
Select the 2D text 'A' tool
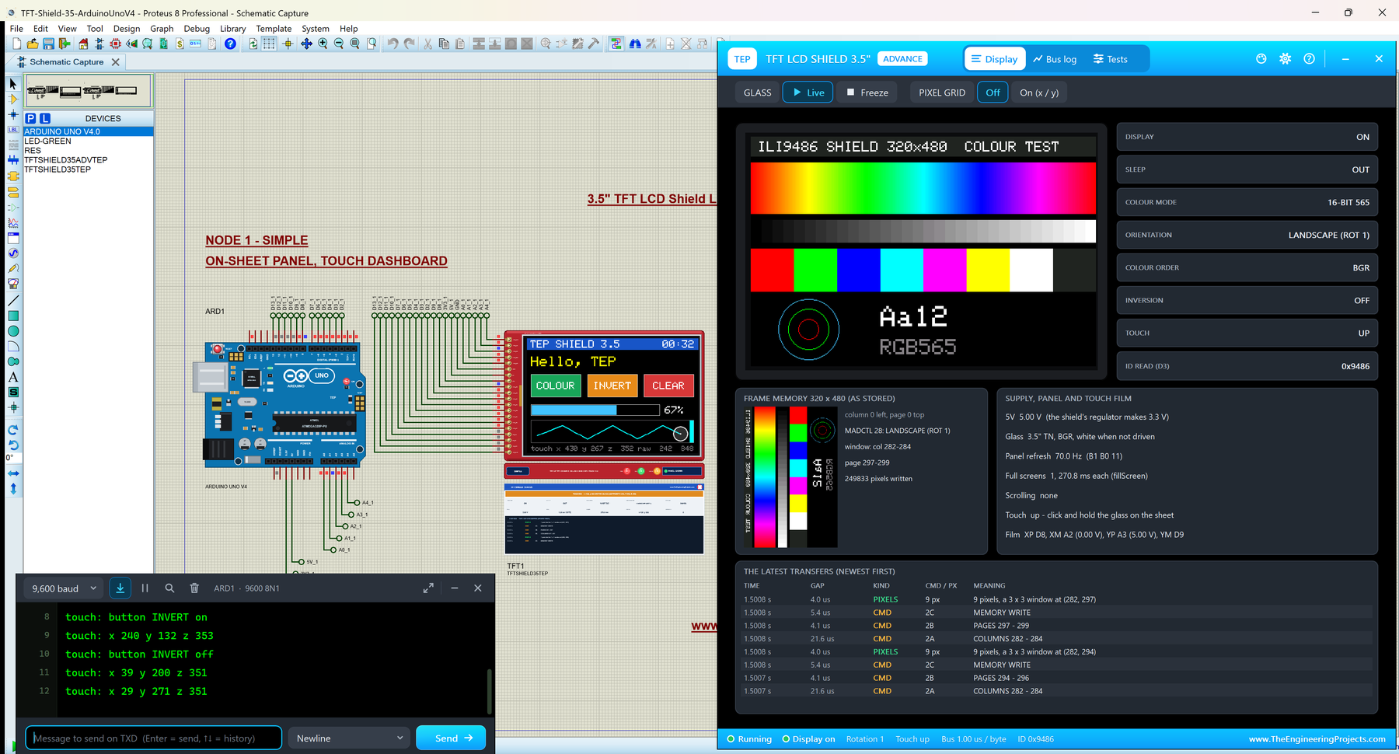pos(13,377)
